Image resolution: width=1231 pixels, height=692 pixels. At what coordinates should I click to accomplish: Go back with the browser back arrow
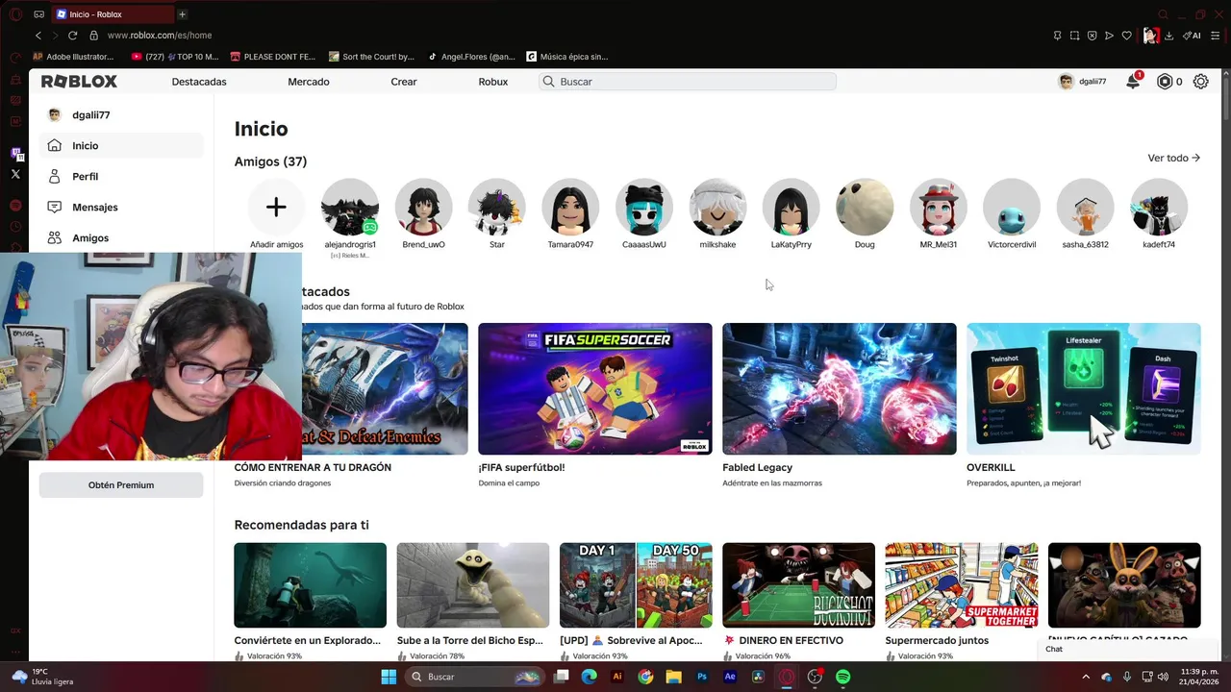[38, 36]
